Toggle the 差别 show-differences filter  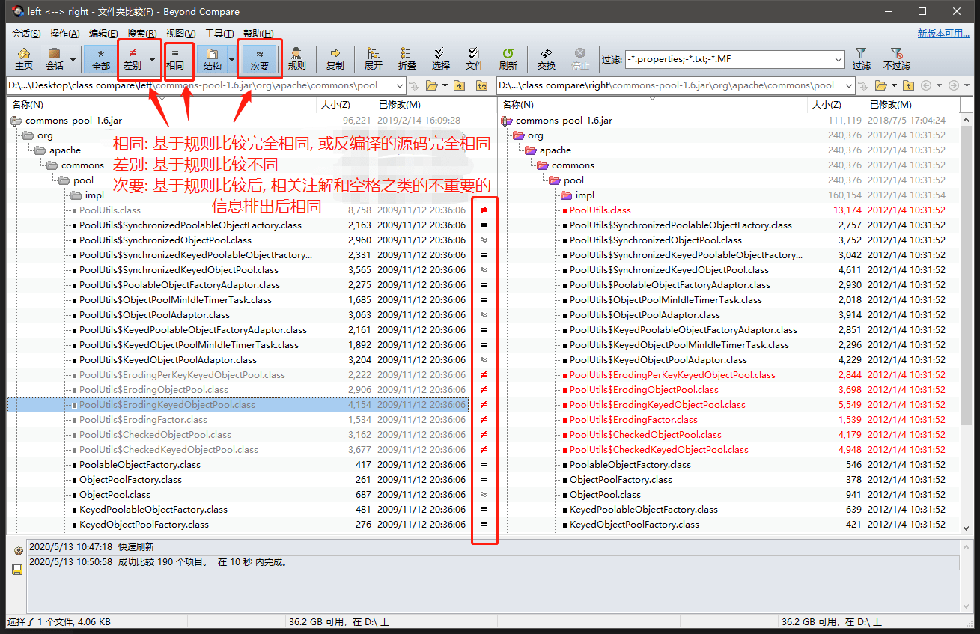[132, 59]
